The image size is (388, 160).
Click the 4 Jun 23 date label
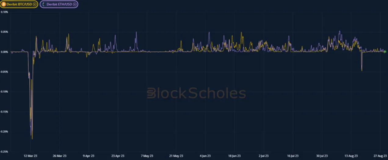(x=205, y=156)
